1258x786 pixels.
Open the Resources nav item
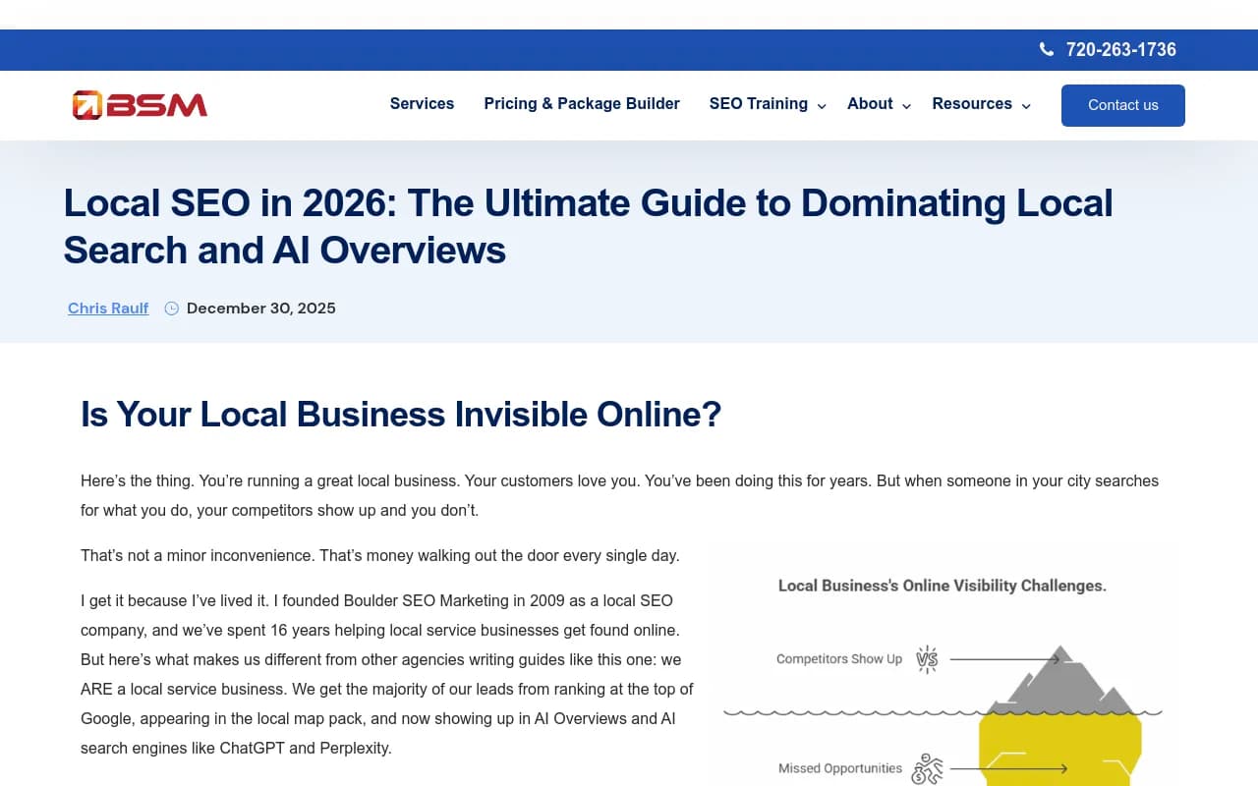coord(972,103)
